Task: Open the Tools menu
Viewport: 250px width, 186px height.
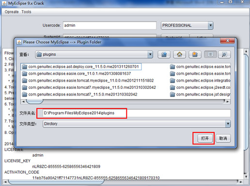Action: tap(26, 12)
